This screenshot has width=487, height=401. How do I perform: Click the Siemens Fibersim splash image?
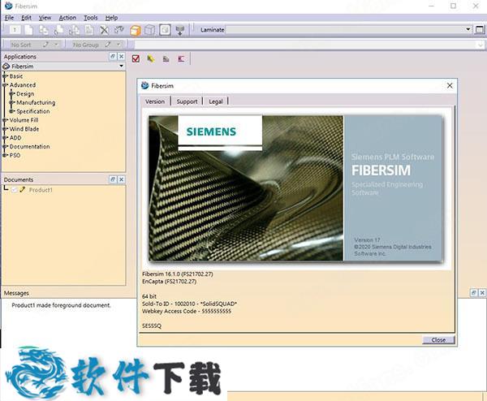coord(295,188)
